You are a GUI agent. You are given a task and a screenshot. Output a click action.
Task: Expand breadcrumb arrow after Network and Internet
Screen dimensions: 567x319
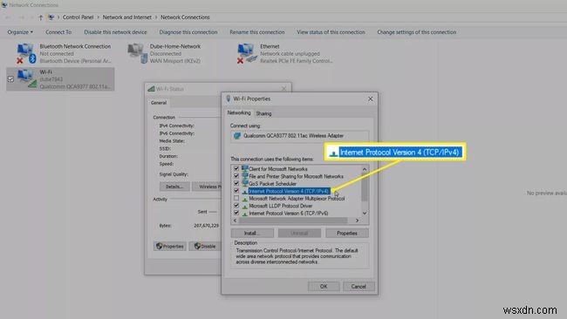coord(156,17)
